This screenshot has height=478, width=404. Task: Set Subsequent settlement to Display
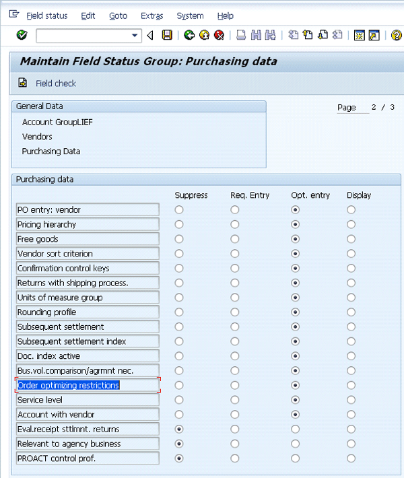(x=351, y=327)
